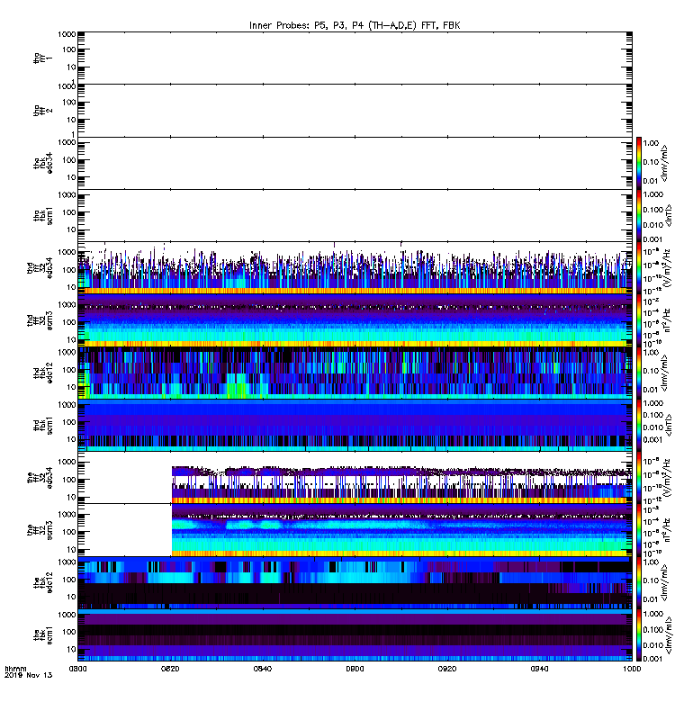Screen dimensions: 675x720
Task: Click inside the empty tha fbk scm1 panel
Action: [355, 216]
